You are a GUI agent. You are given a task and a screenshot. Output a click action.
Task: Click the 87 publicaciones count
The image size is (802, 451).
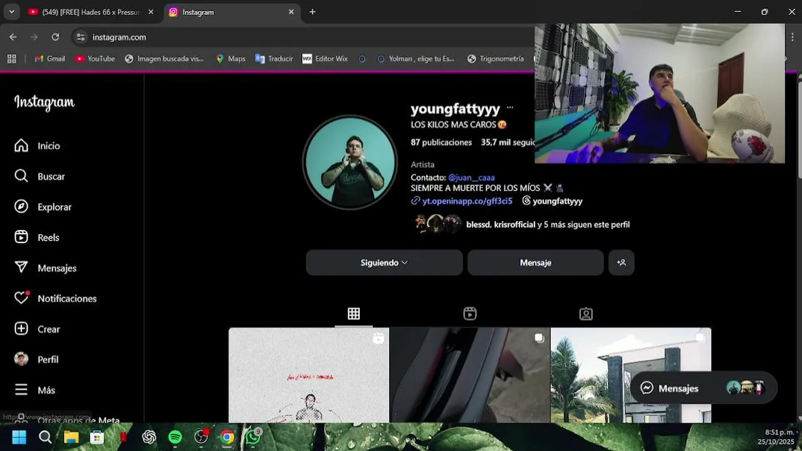pos(441,142)
